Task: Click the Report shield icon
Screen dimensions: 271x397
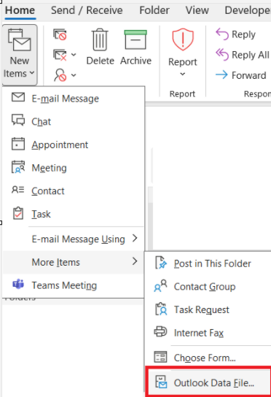Action: pyautogui.click(x=183, y=39)
